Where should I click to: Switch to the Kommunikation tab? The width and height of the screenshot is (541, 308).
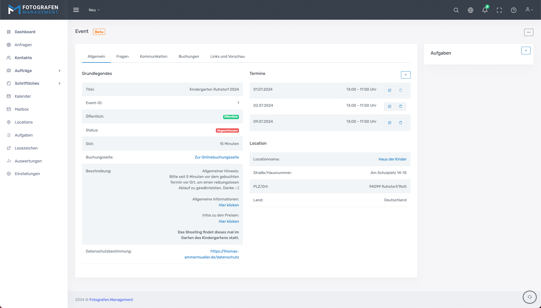pos(154,56)
